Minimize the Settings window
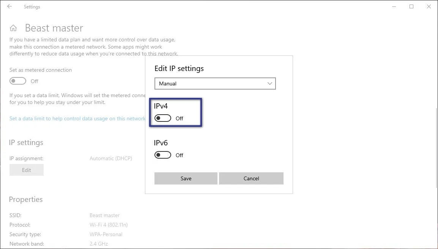The image size is (438, 249). point(394,6)
